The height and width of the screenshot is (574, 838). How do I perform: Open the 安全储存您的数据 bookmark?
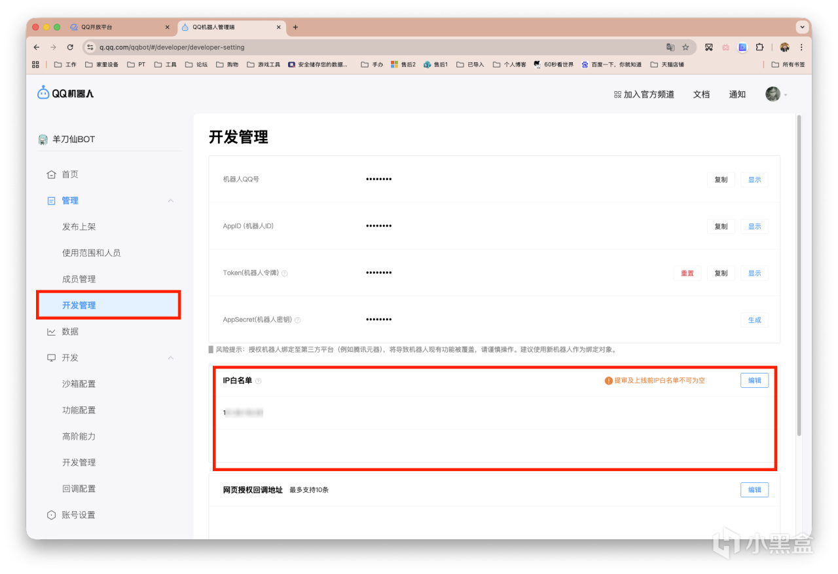319,65
